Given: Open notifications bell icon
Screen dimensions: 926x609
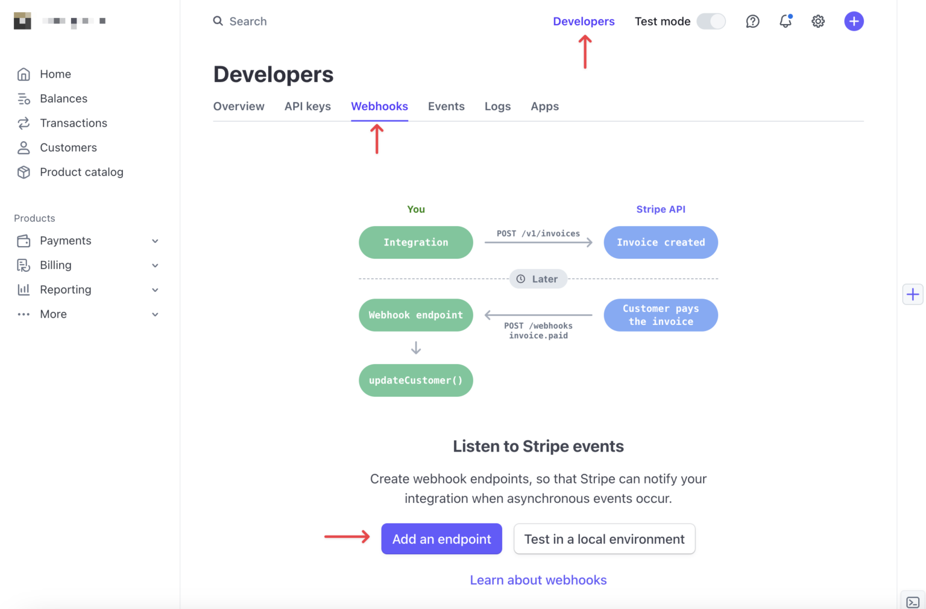Looking at the screenshot, I should tap(785, 22).
